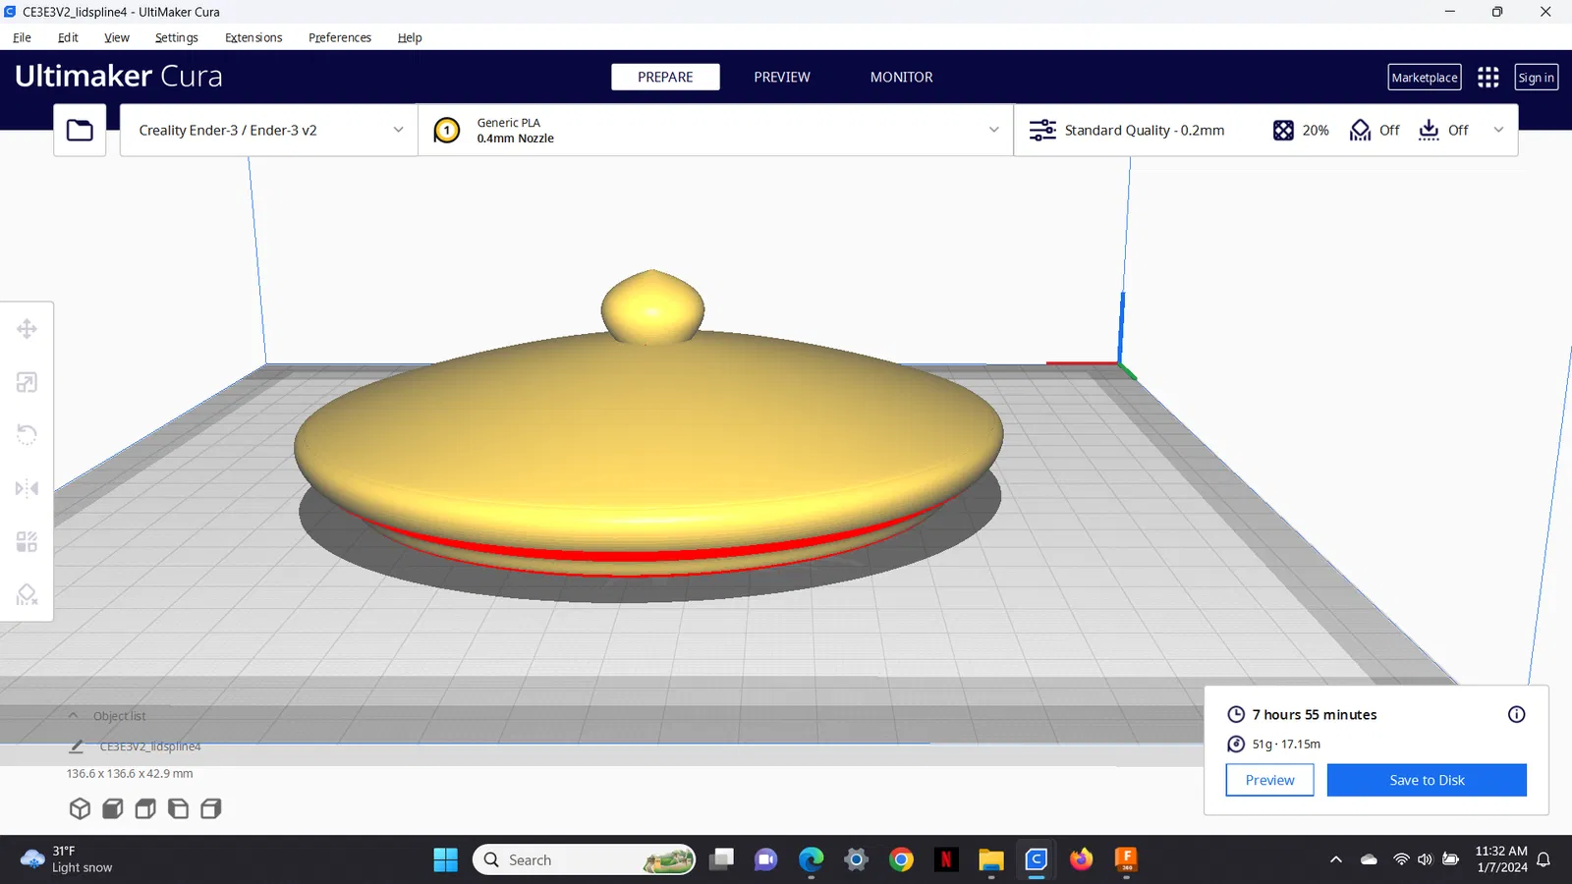This screenshot has height=884, width=1572.
Task: Expand the Generic PLA material dropdown
Action: pos(716,130)
